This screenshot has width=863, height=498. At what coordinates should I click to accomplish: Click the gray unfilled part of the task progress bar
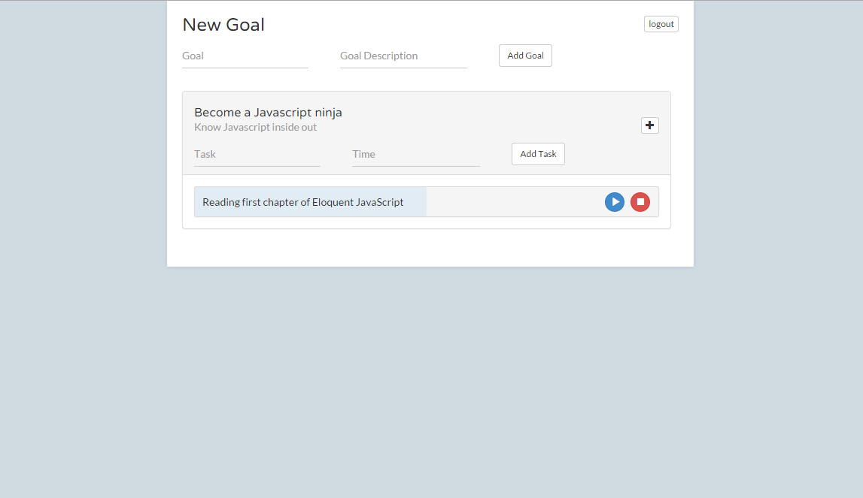512,202
